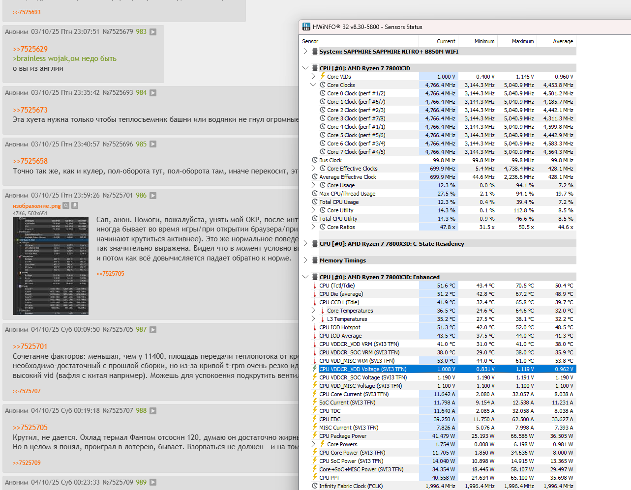631x490 pixels.
Task: Follow the >>7525701 reply link
Action: 30,346
